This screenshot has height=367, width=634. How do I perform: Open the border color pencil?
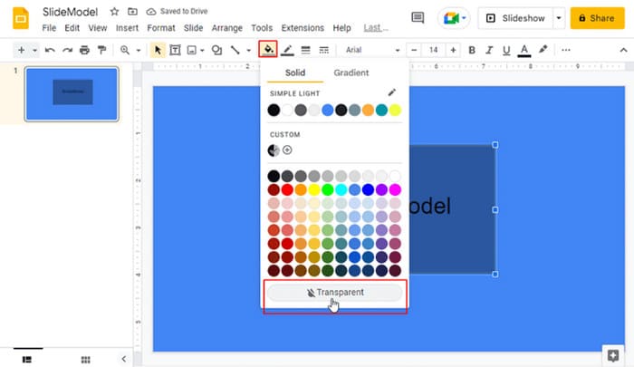(287, 50)
